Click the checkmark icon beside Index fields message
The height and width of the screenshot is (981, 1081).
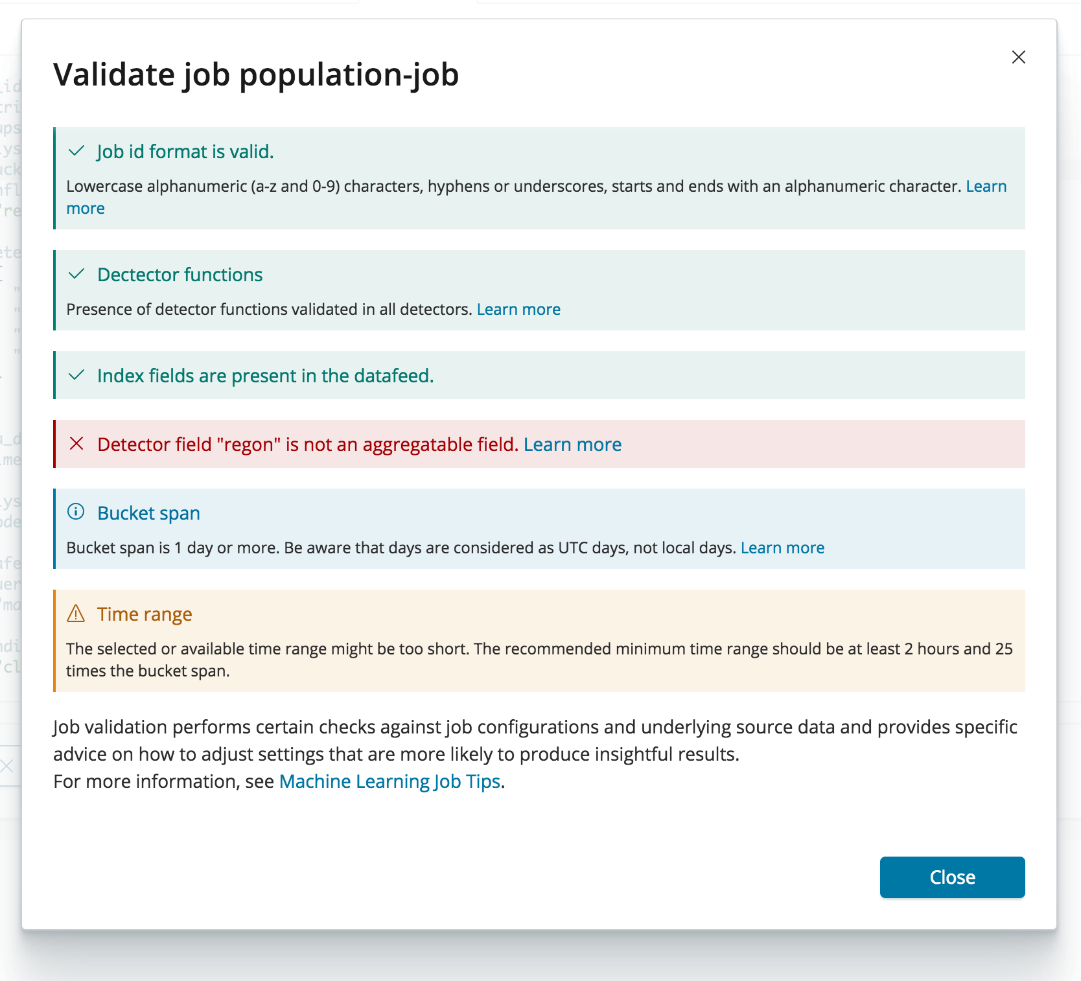pos(76,375)
